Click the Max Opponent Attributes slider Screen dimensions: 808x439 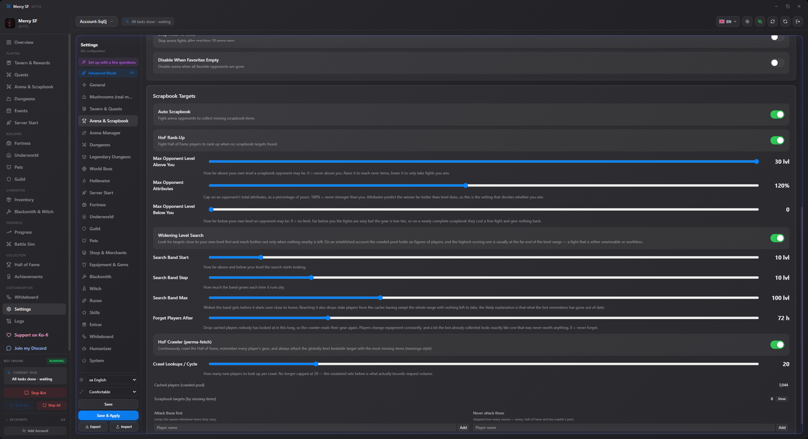tap(484, 186)
